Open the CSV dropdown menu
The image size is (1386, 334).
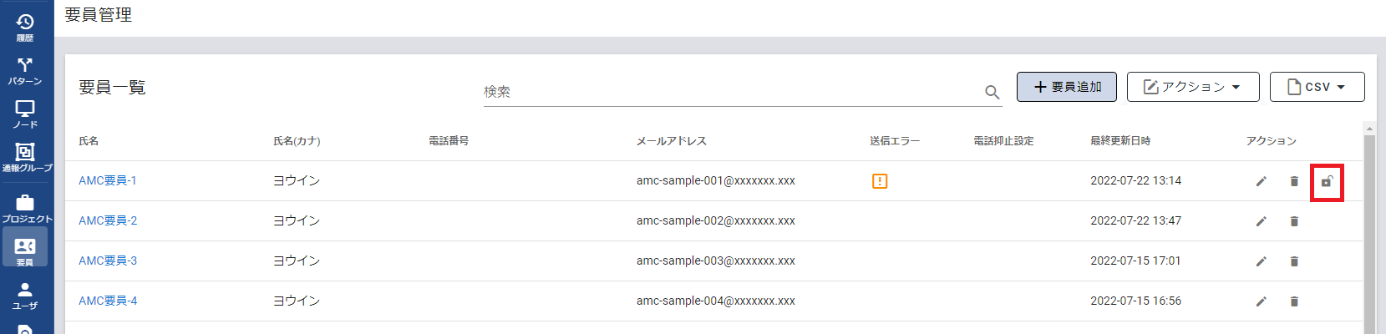point(1317,87)
